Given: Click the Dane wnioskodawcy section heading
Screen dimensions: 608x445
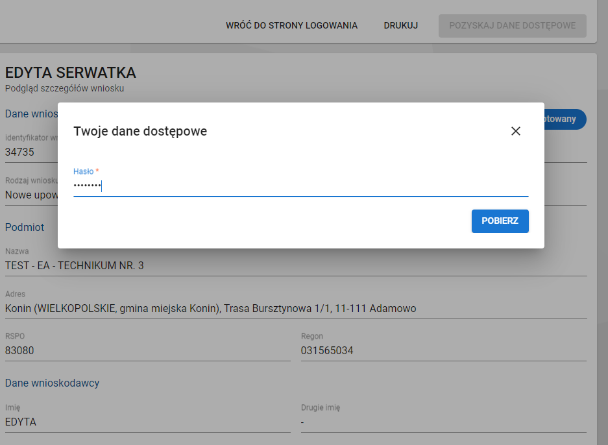Looking at the screenshot, I should click(x=52, y=383).
